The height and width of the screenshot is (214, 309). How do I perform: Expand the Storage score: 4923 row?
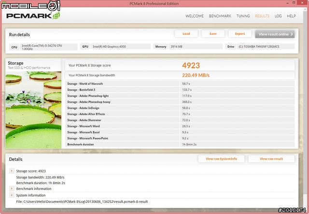click(x=12, y=171)
